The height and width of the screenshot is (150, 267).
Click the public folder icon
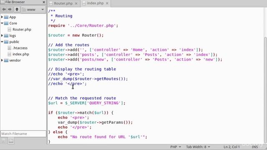[6, 42]
